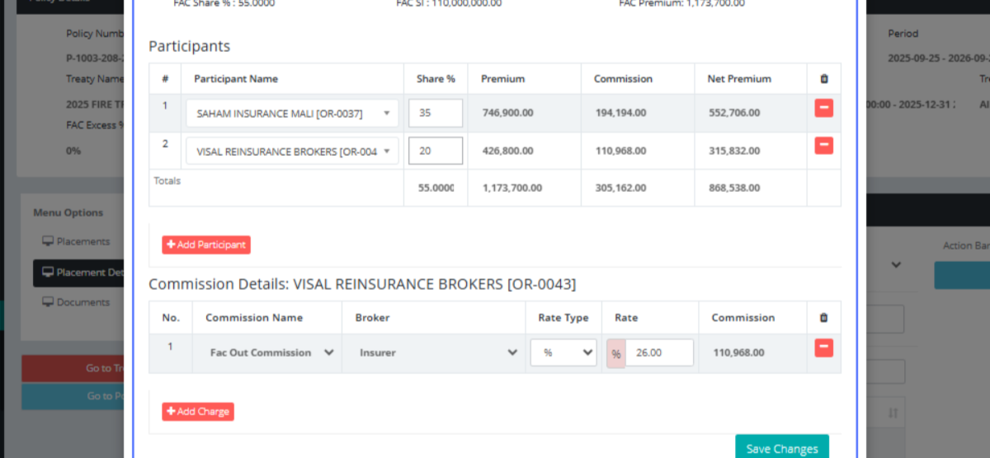This screenshot has height=458, width=990.
Task: Open VISAL REINSURANCE BROKERS participant dropdown
Action: (292, 152)
